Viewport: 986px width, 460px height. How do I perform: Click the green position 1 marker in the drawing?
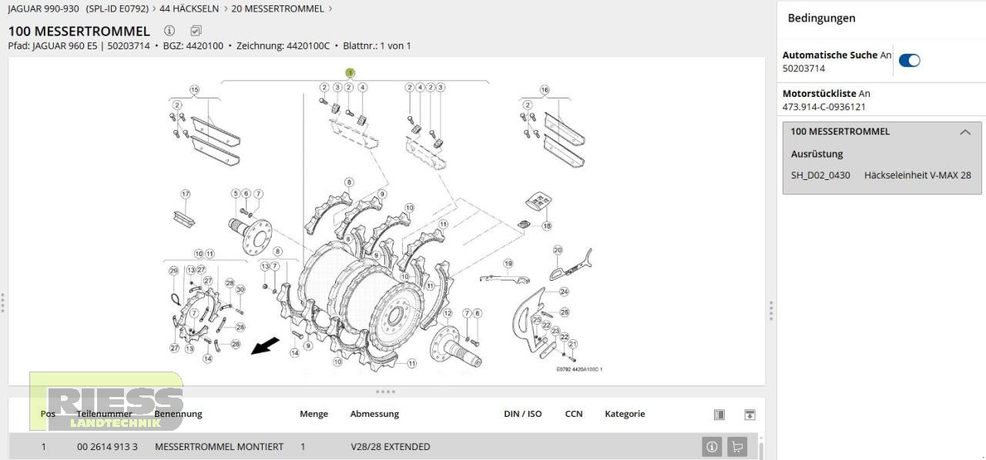(x=350, y=73)
